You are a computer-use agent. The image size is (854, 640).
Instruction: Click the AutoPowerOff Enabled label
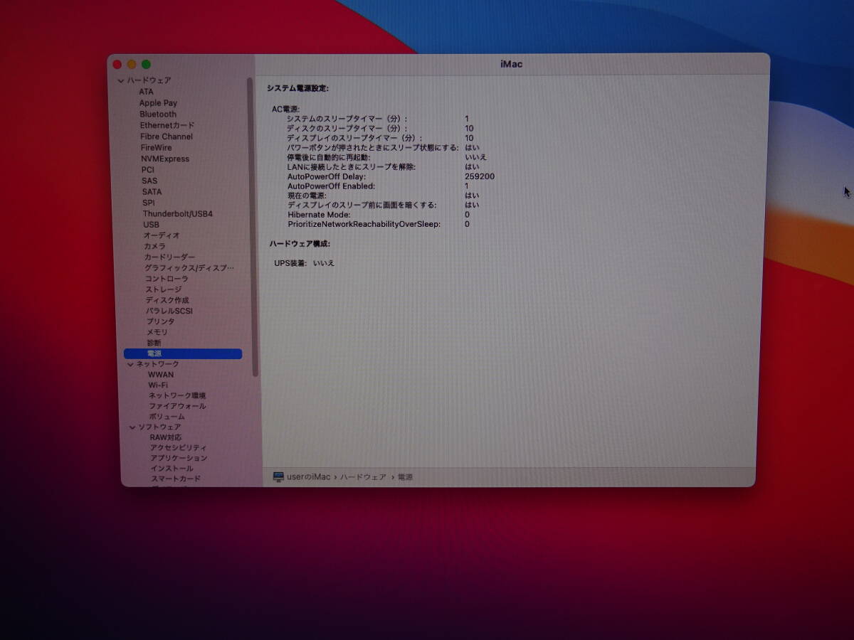tap(331, 186)
